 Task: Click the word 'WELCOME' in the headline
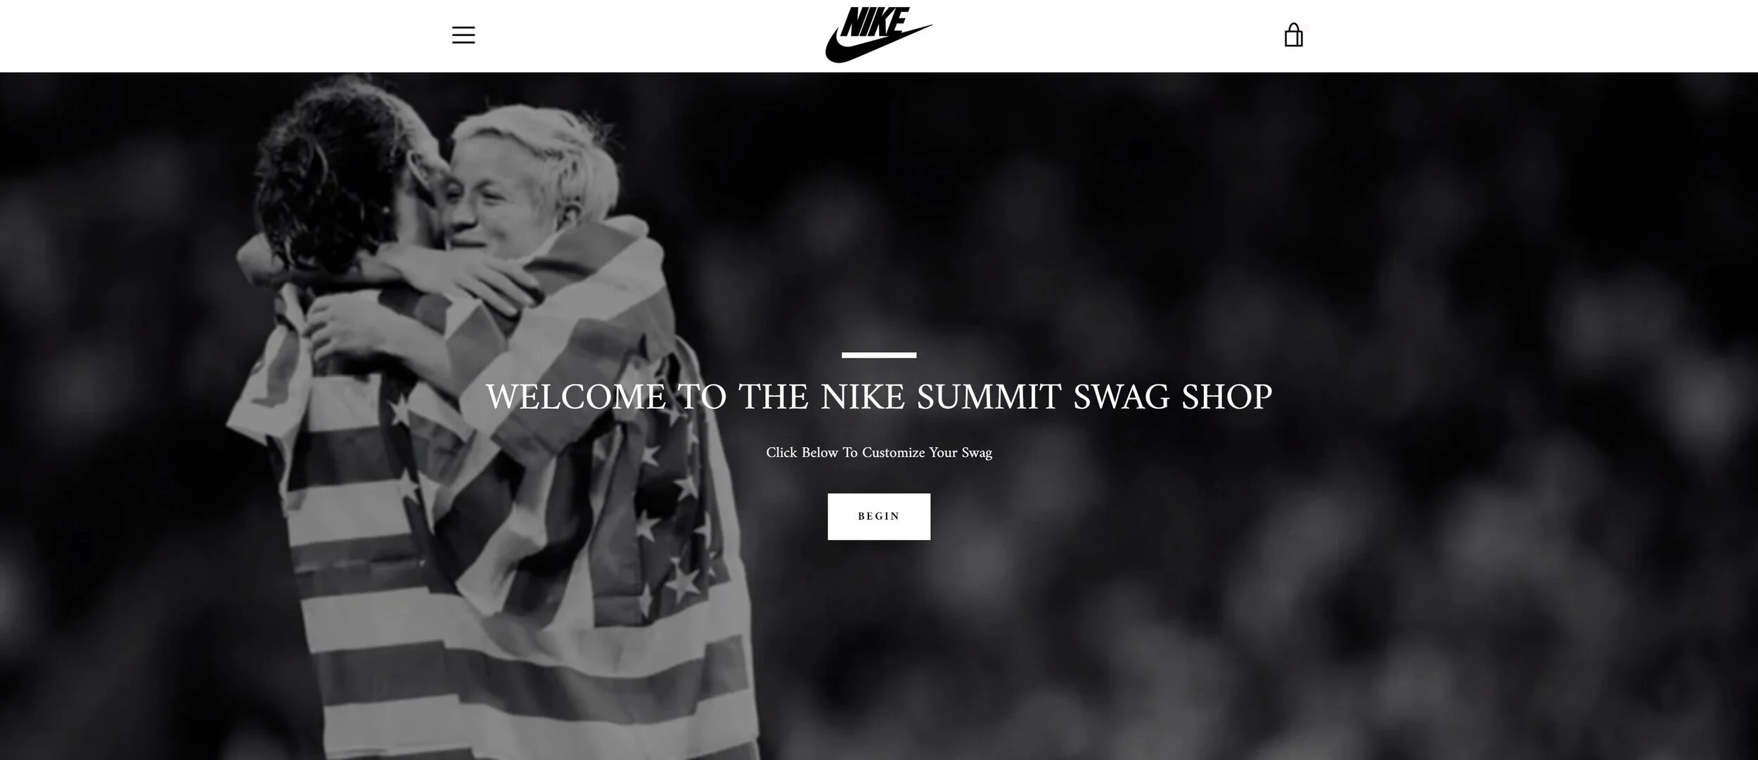(575, 397)
